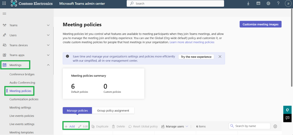The image size is (293, 135).
Task: Click the magnifier in Search by name
Action: (x=232, y=126)
